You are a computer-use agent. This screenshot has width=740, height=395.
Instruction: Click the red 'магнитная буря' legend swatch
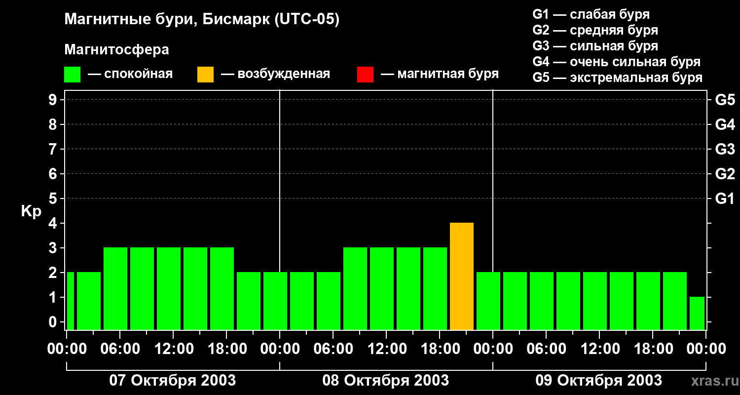pos(365,75)
